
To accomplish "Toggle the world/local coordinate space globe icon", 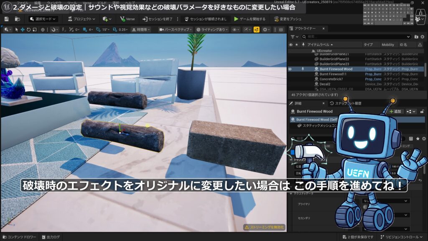I will [x=43, y=30].
